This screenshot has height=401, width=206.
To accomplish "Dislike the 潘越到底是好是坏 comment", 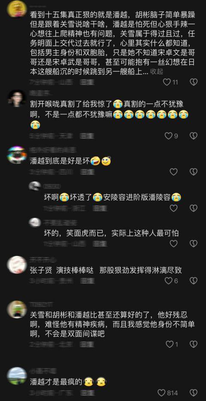I will pos(194,172).
